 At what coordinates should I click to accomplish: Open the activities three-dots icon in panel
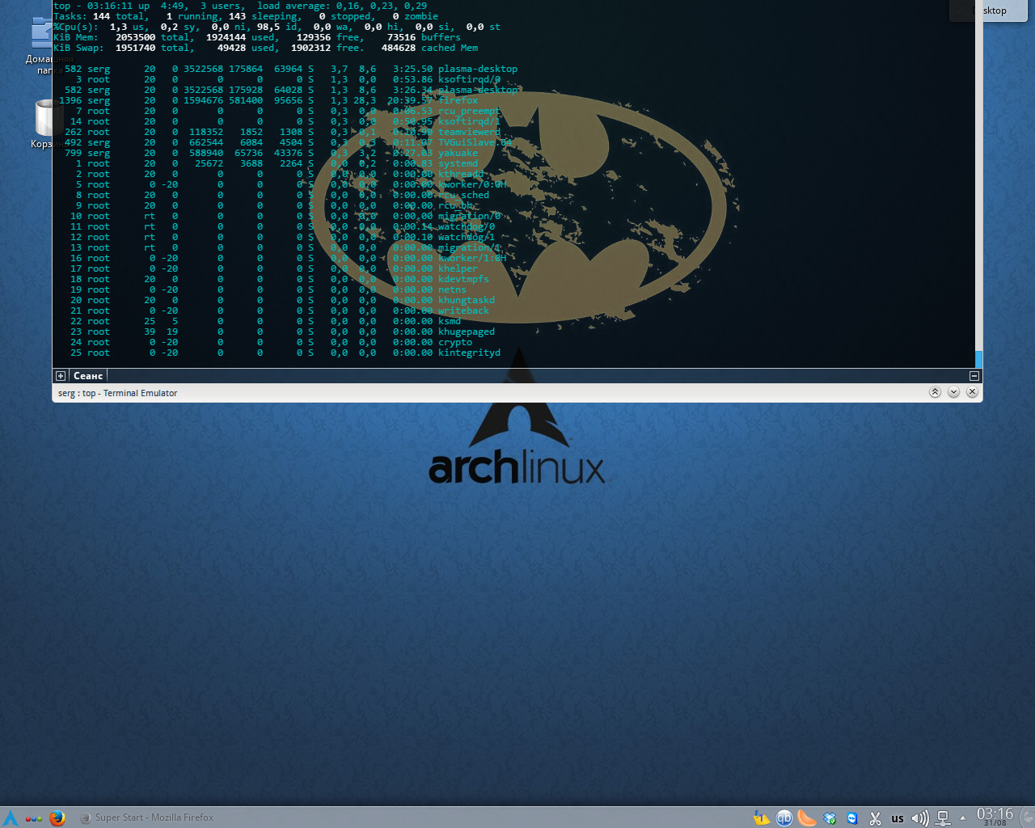pos(33,818)
